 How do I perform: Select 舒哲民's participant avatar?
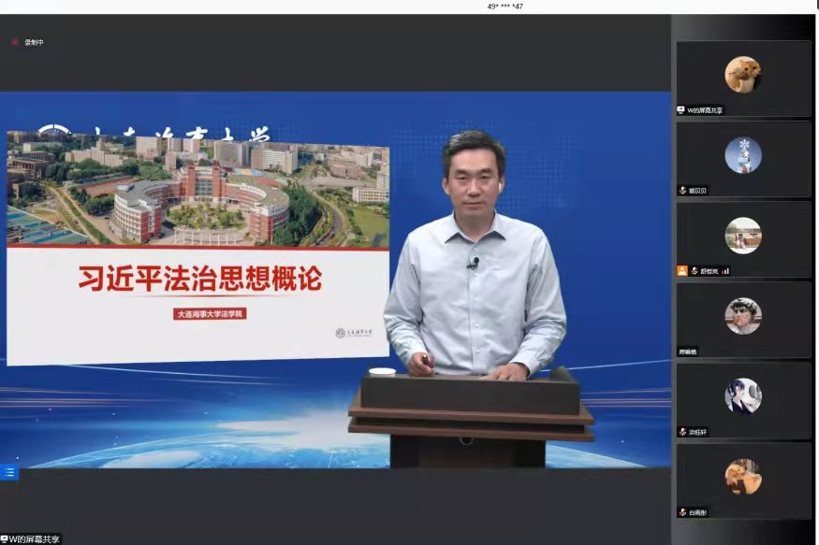coord(742,236)
